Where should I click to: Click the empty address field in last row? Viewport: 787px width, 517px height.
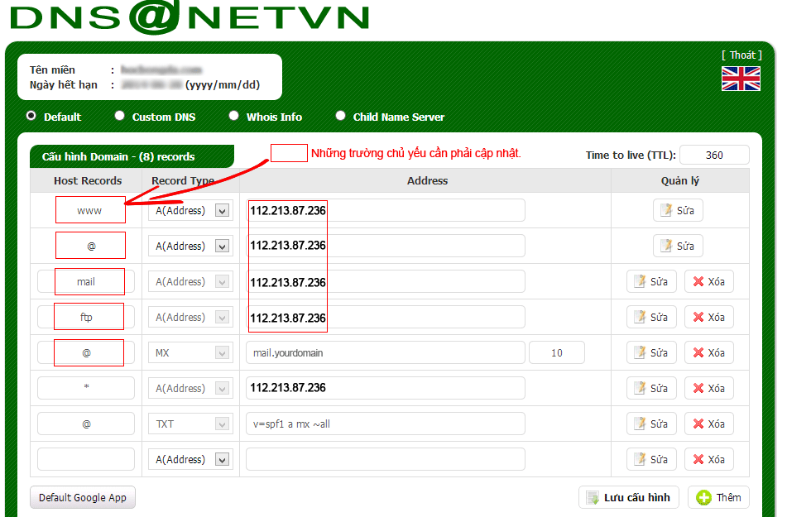coord(386,459)
